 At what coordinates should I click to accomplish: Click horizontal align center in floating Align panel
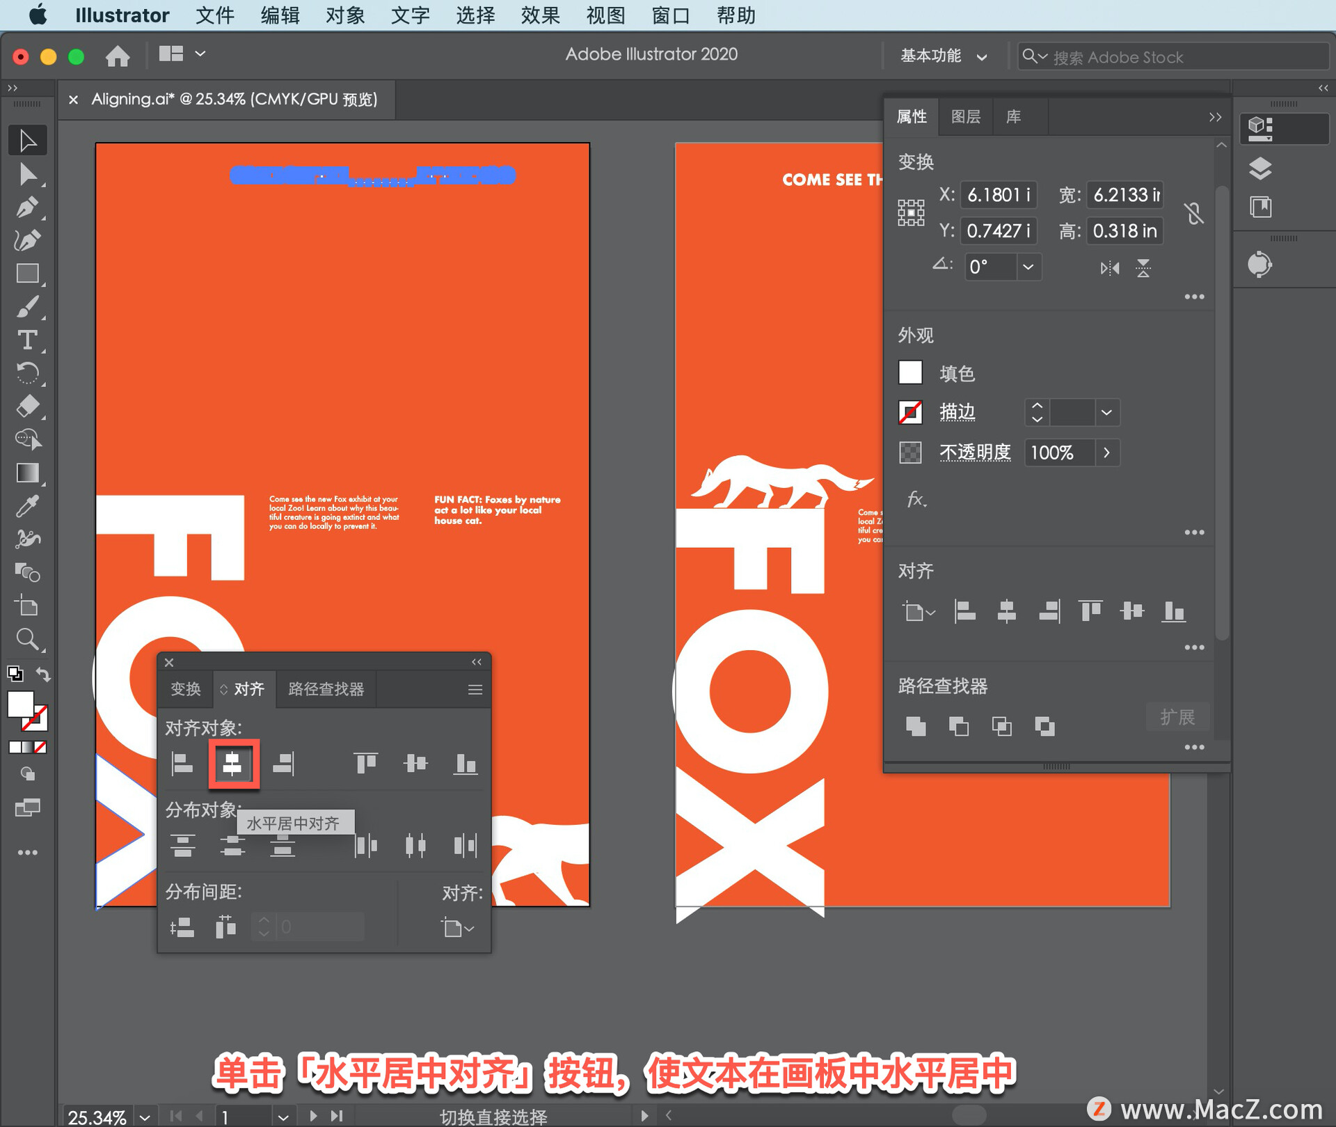point(232,764)
